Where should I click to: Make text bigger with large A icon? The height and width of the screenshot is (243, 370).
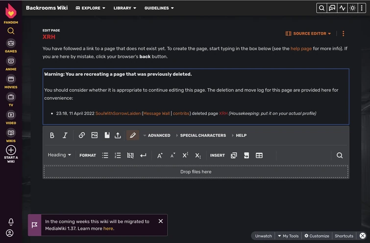click(160, 155)
